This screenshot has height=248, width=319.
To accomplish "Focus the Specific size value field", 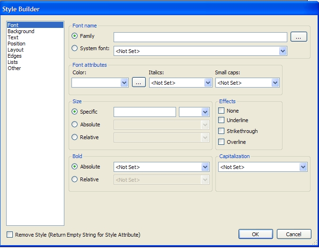I will [144, 112].
